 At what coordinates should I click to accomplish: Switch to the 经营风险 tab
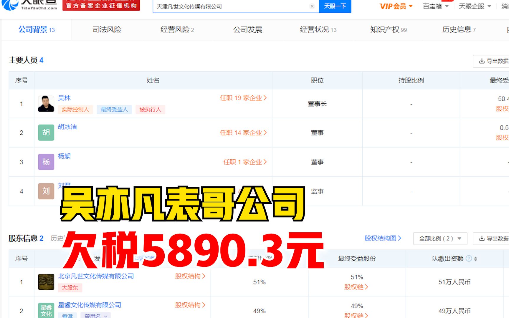pos(177,29)
